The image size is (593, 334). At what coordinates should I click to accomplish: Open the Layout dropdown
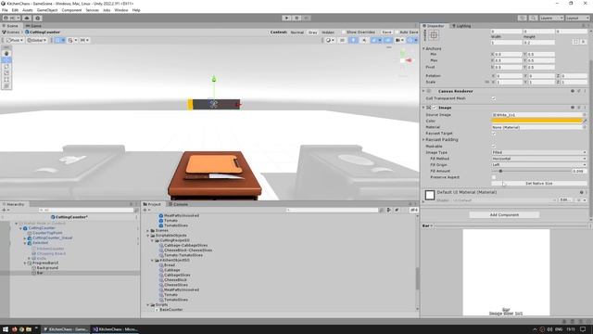click(x=577, y=18)
